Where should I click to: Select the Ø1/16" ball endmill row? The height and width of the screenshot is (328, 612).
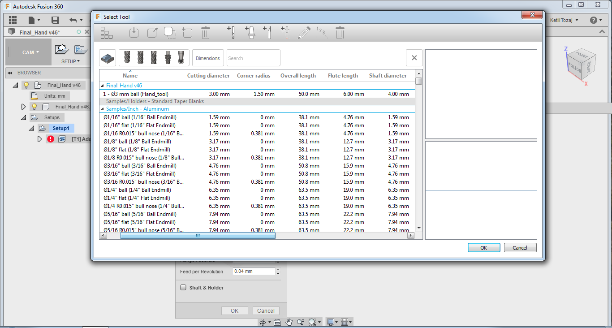[257, 117]
